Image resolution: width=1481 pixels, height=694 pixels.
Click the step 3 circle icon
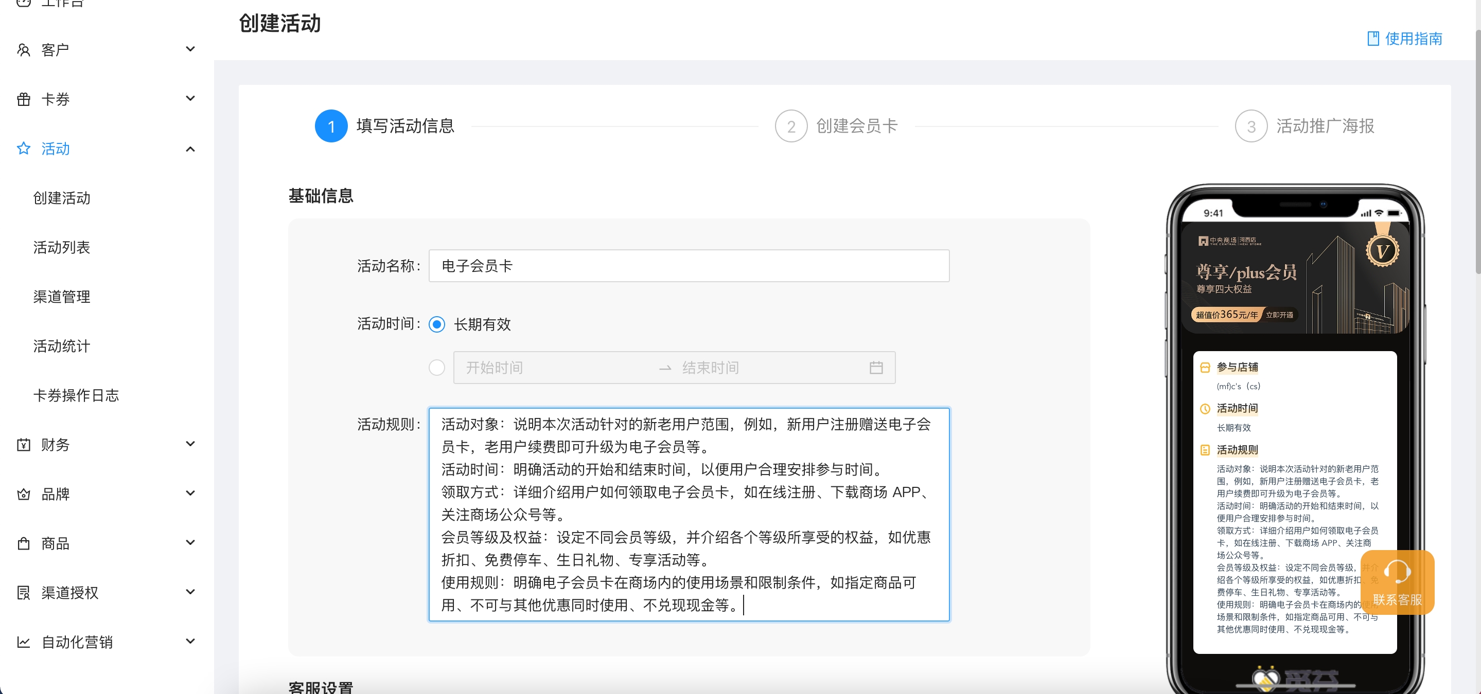(x=1251, y=126)
